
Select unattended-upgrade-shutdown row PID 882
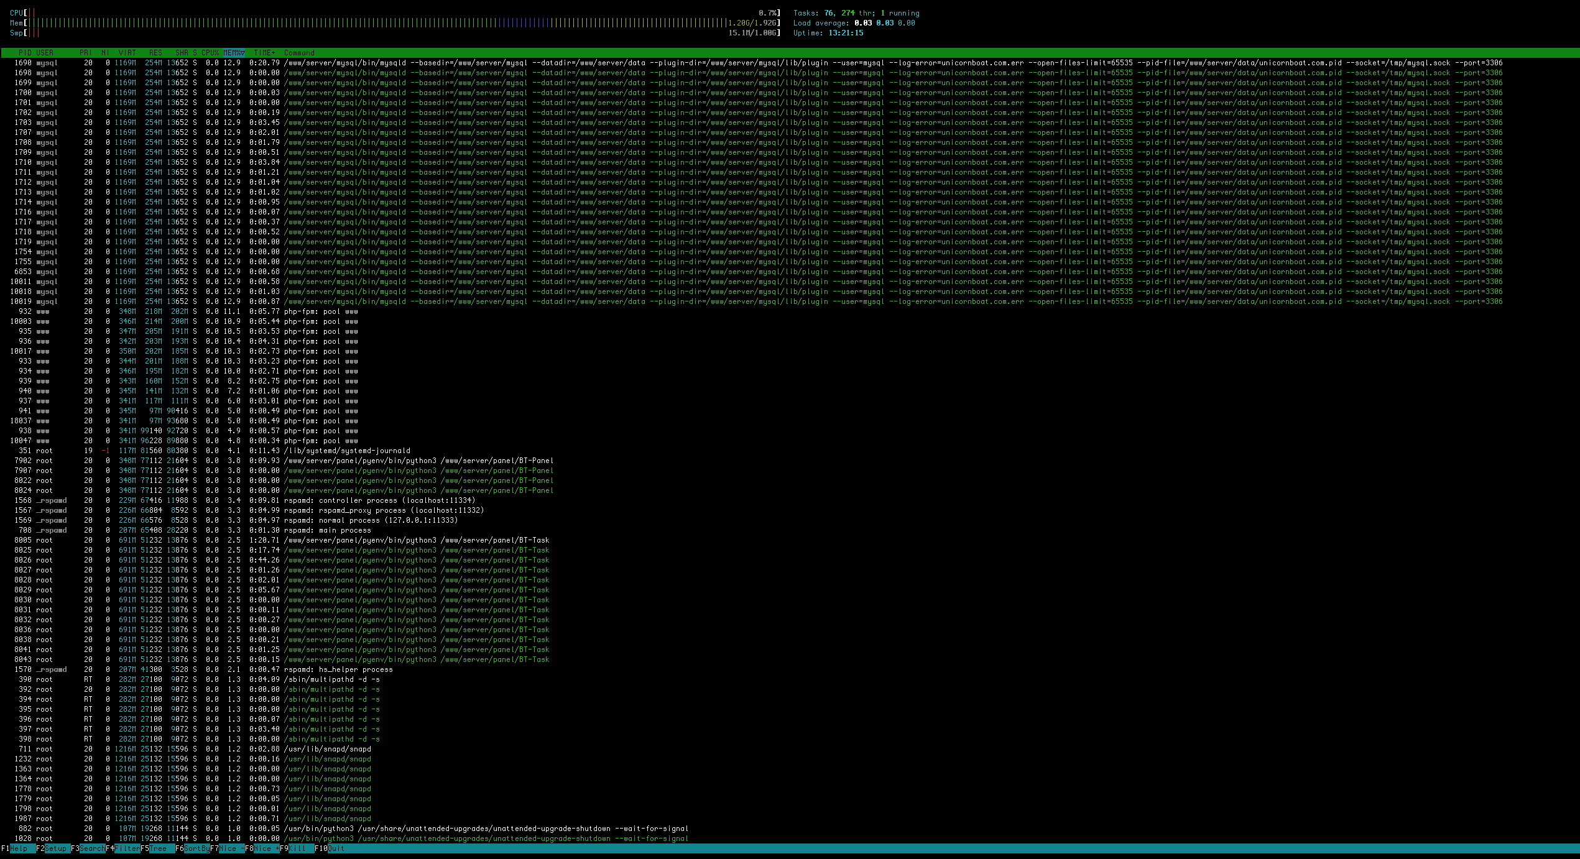point(790,829)
